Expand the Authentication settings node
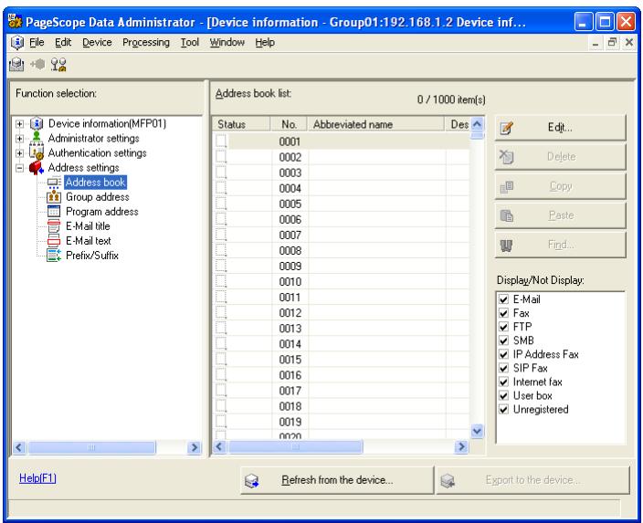The width and height of the screenshot is (643, 523). click(19, 152)
